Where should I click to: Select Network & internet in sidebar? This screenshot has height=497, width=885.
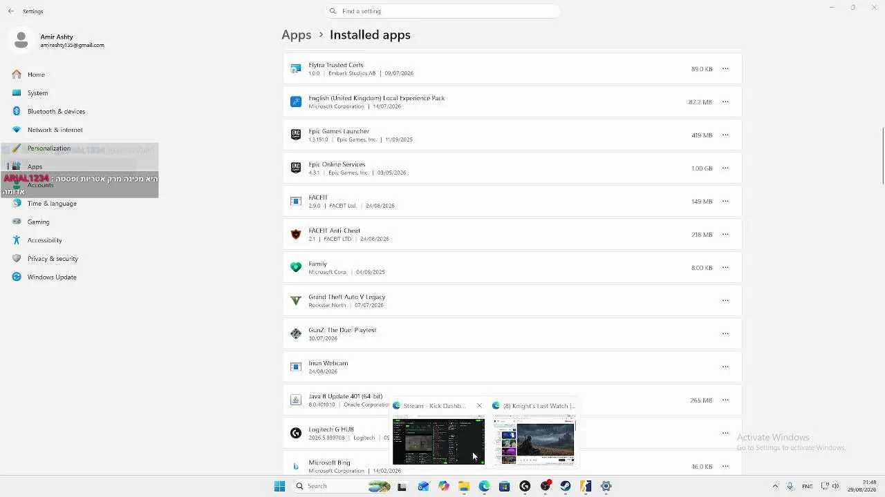coord(55,130)
